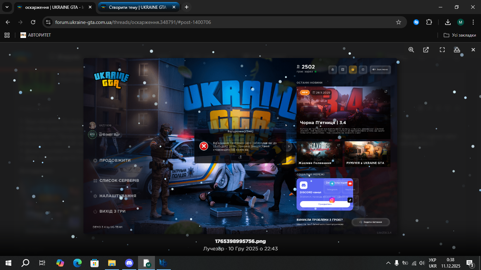Close the image lightbox viewer
The height and width of the screenshot is (270, 481).
pos(473,50)
